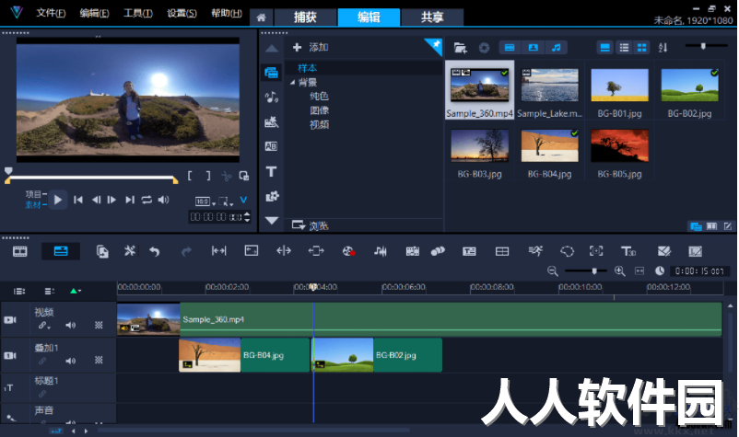Open the 工具 menu
Image resolution: width=739 pixels, height=437 pixels.
[x=137, y=13]
